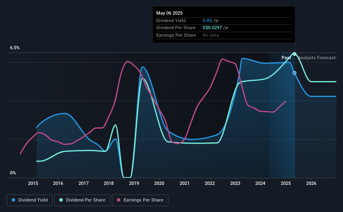Click the 2016 x-axis label

pyautogui.click(x=58, y=183)
